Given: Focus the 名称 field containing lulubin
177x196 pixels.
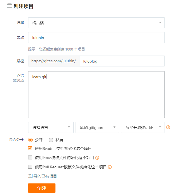Looking at the screenshot, I should coord(96,38).
